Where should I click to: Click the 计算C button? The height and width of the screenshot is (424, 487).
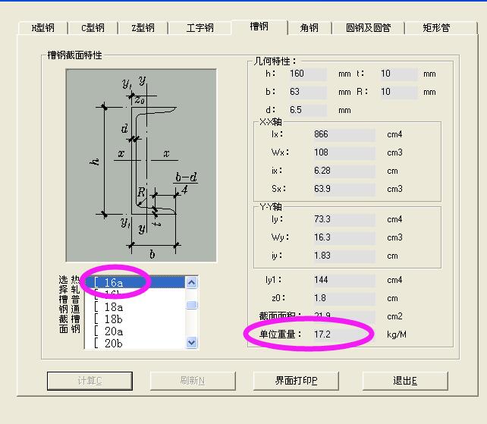(90, 381)
